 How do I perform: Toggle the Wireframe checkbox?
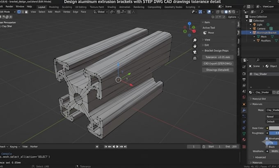[x=267, y=138]
